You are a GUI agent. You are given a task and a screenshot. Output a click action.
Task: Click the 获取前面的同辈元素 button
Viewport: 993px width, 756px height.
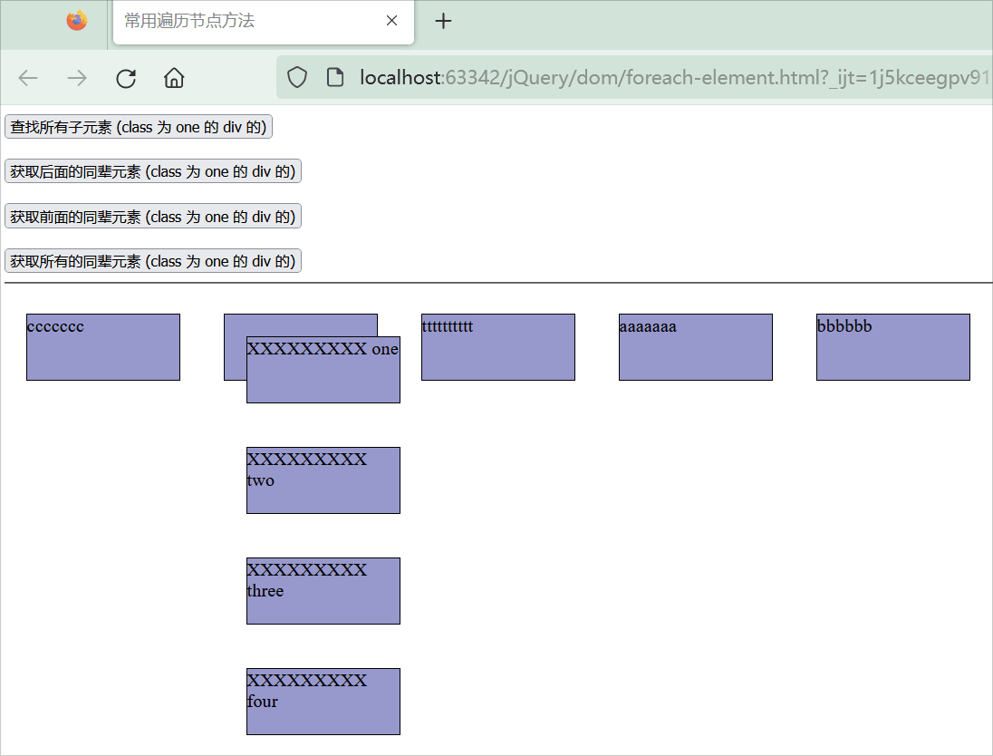click(152, 216)
